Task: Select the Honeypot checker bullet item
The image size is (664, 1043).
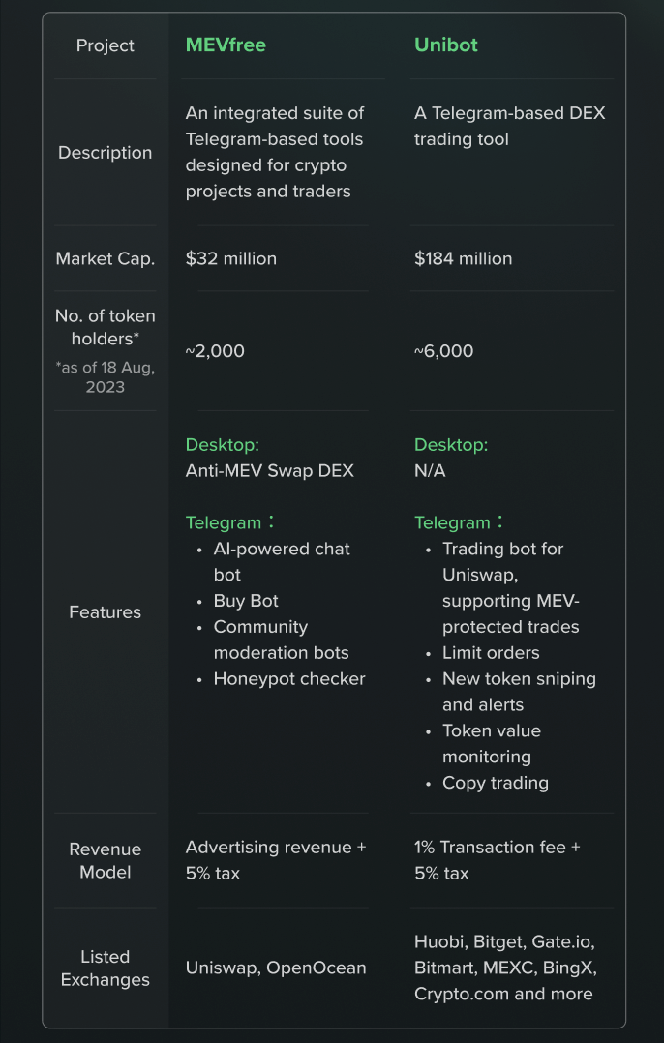Action: click(289, 679)
